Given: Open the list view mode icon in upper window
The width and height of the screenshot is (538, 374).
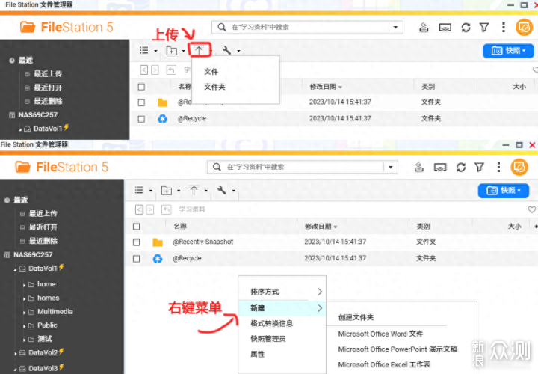Looking at the screenshot, I should point(144,50).
